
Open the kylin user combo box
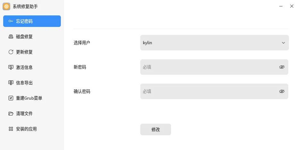click(x=215, y=43)
